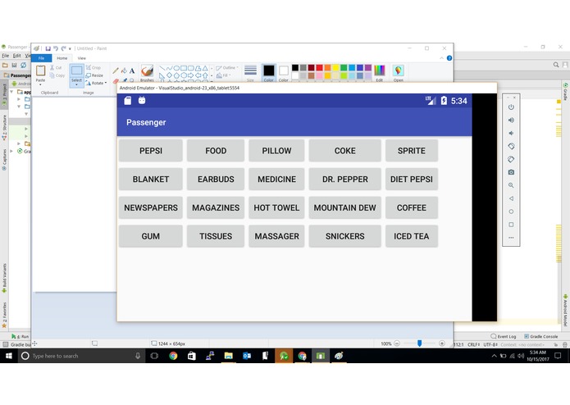Click Resize in Paint Image group
This screenshot has height=405, width=570.
(x=94, y=75)
